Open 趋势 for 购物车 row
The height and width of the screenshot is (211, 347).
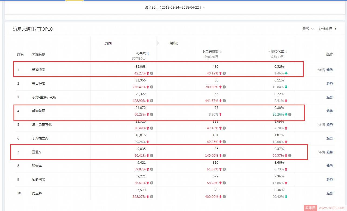[x=330, y=166]
